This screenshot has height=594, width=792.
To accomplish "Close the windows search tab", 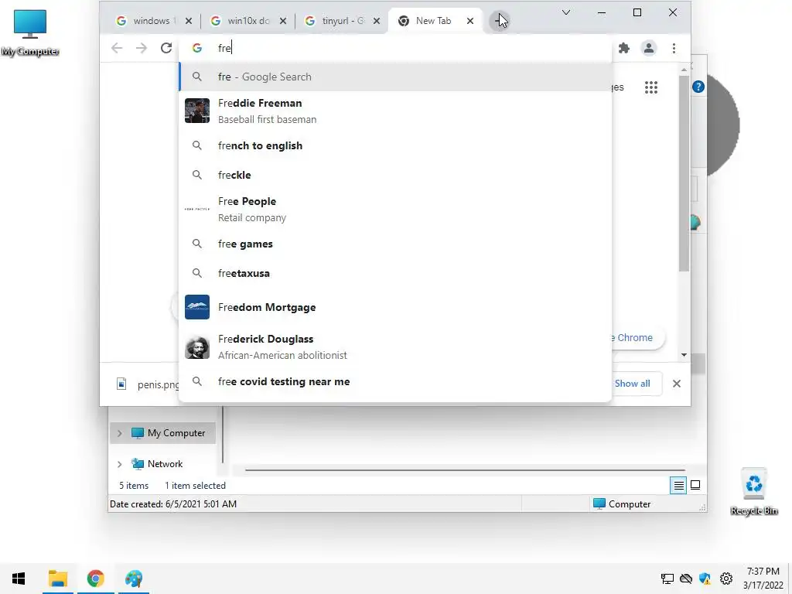I will click(189, 21).
